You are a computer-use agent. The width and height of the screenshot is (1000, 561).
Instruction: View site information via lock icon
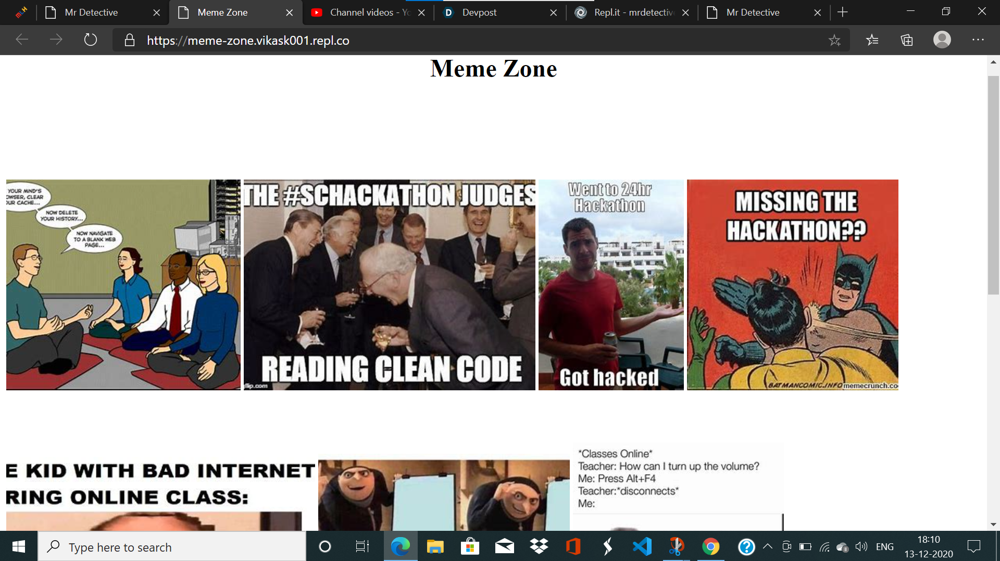click(130, 40)
